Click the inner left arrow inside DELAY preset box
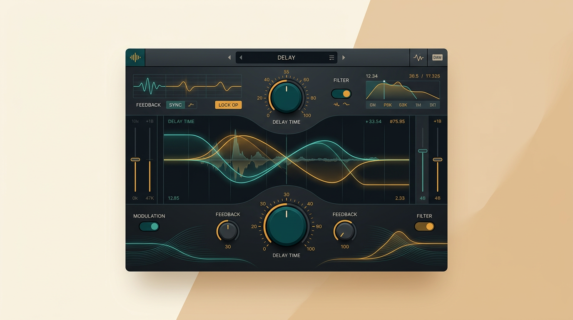Viewport: 573px width, 320px height. click(x=241, y=57)
